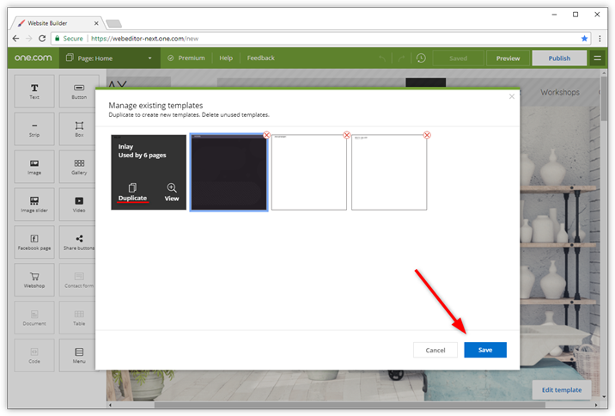Cancel the template management dialog
615x416 pixels.
coord(435,350)
